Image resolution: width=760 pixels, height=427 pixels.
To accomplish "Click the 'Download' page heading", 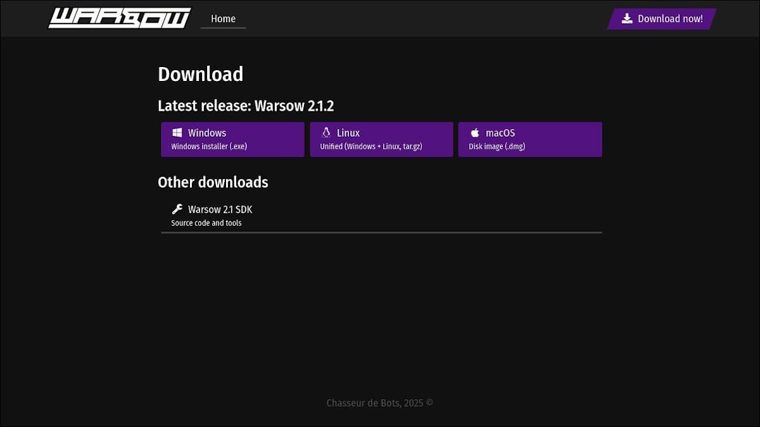I will (201, 74).
